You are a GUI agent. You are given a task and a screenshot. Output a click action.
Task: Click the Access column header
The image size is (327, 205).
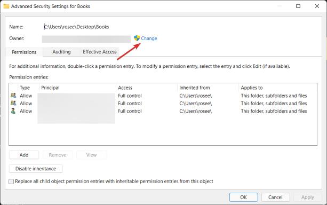125,88
